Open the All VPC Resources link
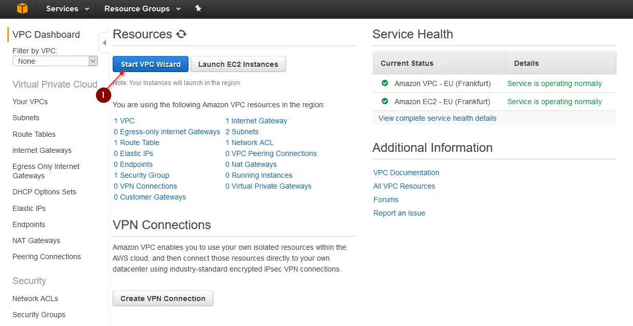Image resolution: width=633 pixels, height=326 pixels. click(404, 186)
